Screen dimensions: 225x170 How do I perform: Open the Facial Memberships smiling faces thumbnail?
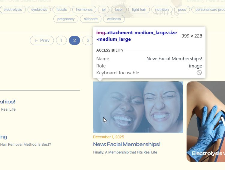tap(138, 107)
